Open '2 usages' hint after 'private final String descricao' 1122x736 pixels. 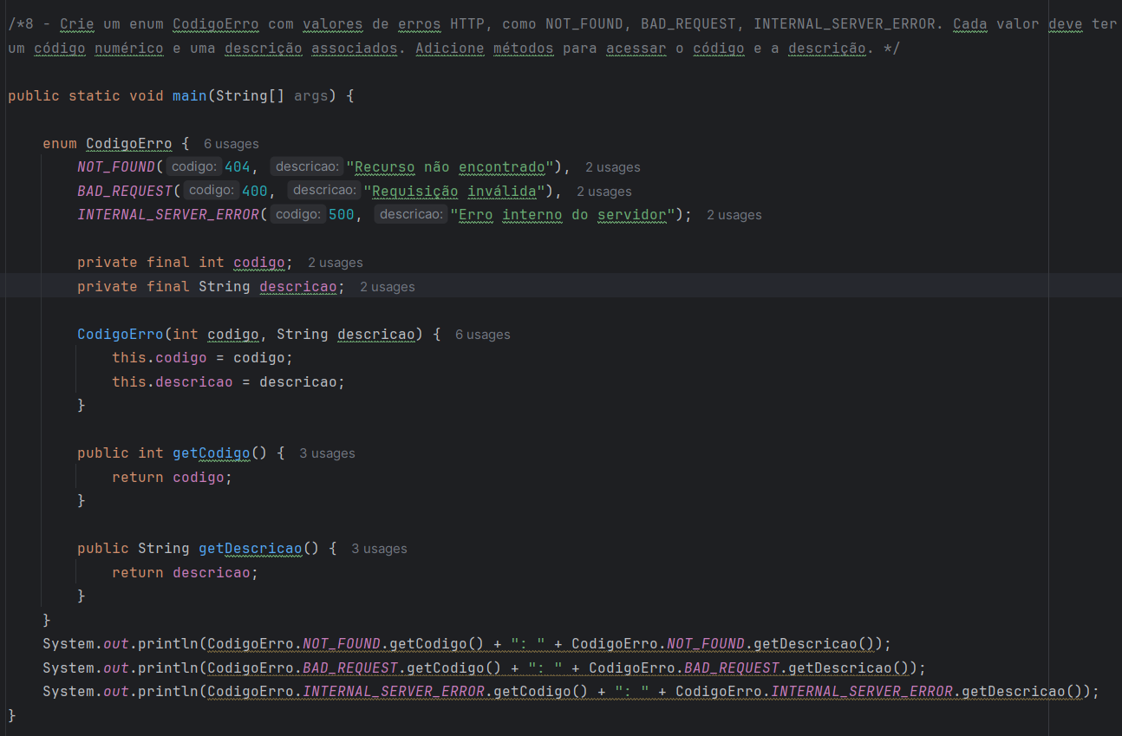click(x=387, y=287)
